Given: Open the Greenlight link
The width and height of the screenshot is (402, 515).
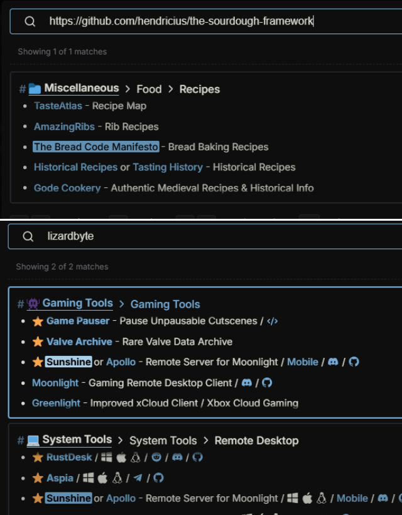Looking at the screenshot, I should [56, 403].
